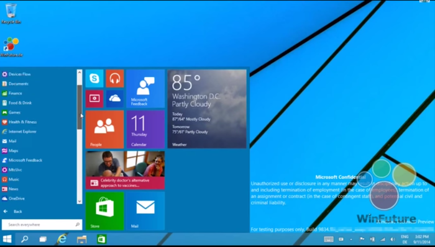Open the OneDrive cloud tile
The height and width of the screenshot is (247, 435).
point(115,99)
